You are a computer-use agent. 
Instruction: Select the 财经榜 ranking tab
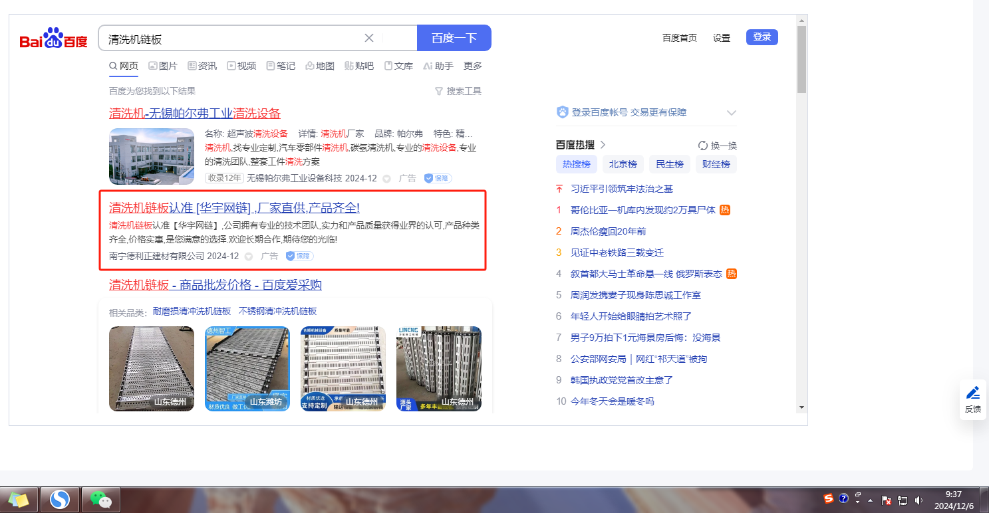coord(716,164)
